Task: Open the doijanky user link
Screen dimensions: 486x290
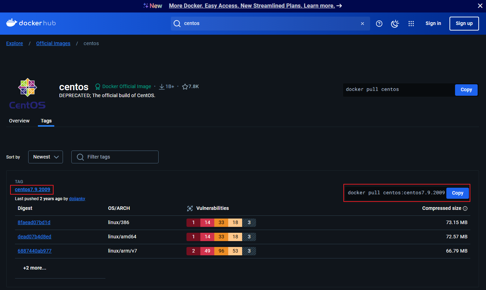Action: pos(77,199)
